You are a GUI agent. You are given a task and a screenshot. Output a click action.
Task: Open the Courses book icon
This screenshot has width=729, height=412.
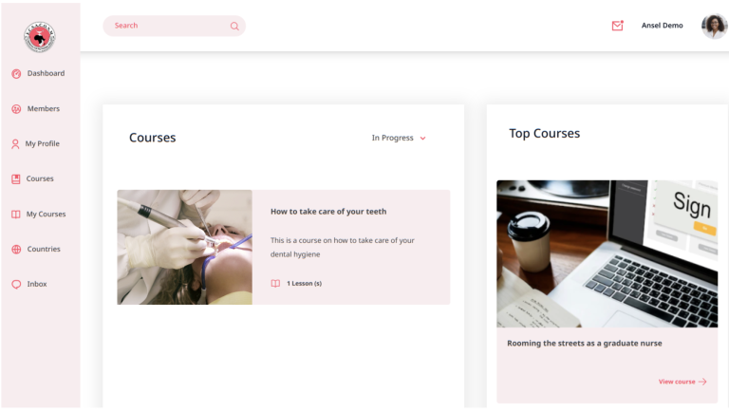[16, 179]
